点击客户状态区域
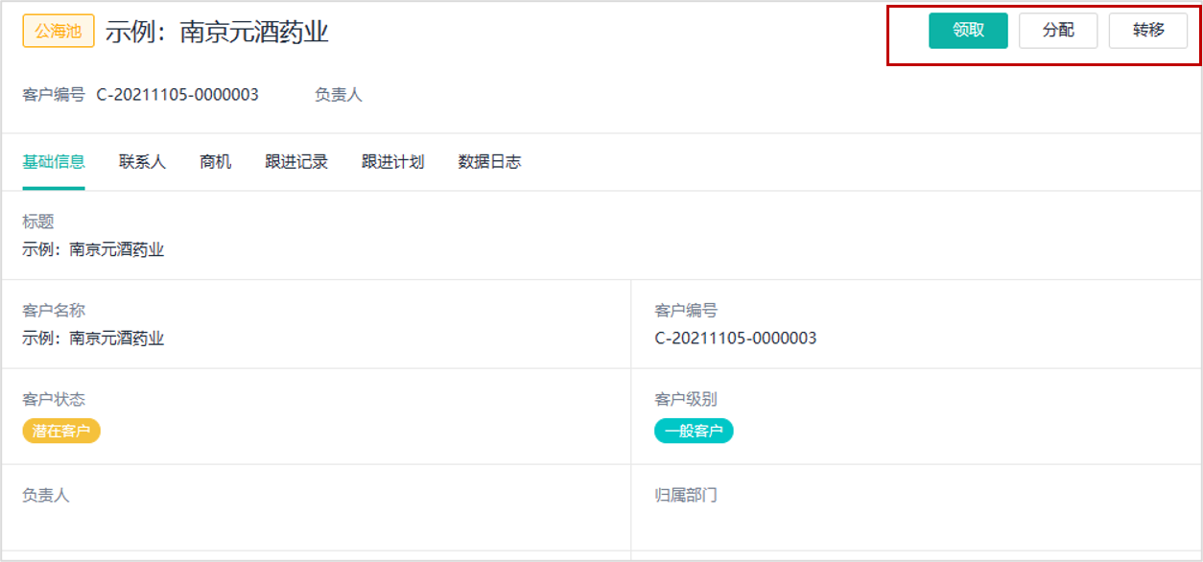1203x562 pixels. click(x=45, y=398)
